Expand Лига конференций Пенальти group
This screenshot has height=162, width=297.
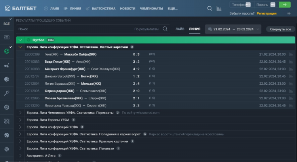(x=20, y=149)
